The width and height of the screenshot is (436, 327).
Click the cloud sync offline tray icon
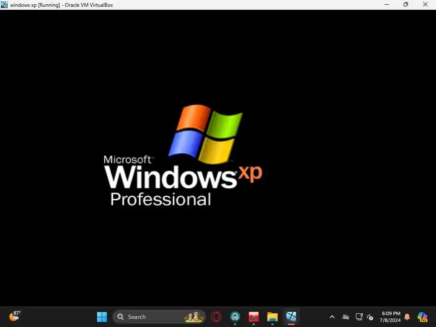(x=346, y=317)
